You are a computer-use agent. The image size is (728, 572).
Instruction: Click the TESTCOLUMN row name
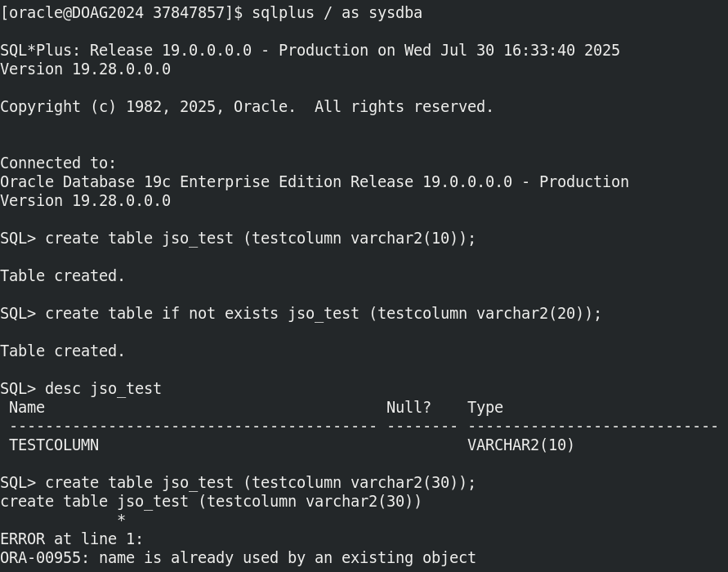54,445
